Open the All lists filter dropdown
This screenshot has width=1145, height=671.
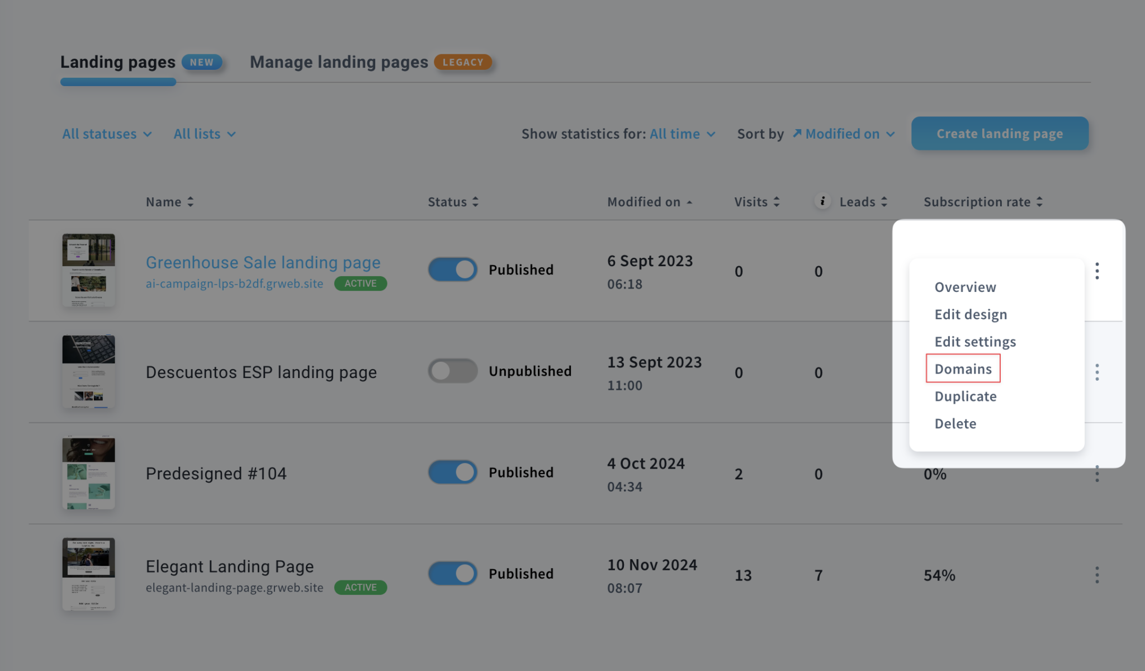tap(204, 134)
